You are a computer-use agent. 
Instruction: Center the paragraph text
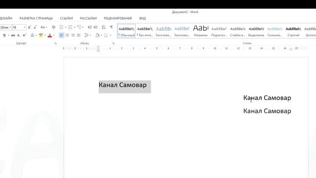tap(67, 35)
